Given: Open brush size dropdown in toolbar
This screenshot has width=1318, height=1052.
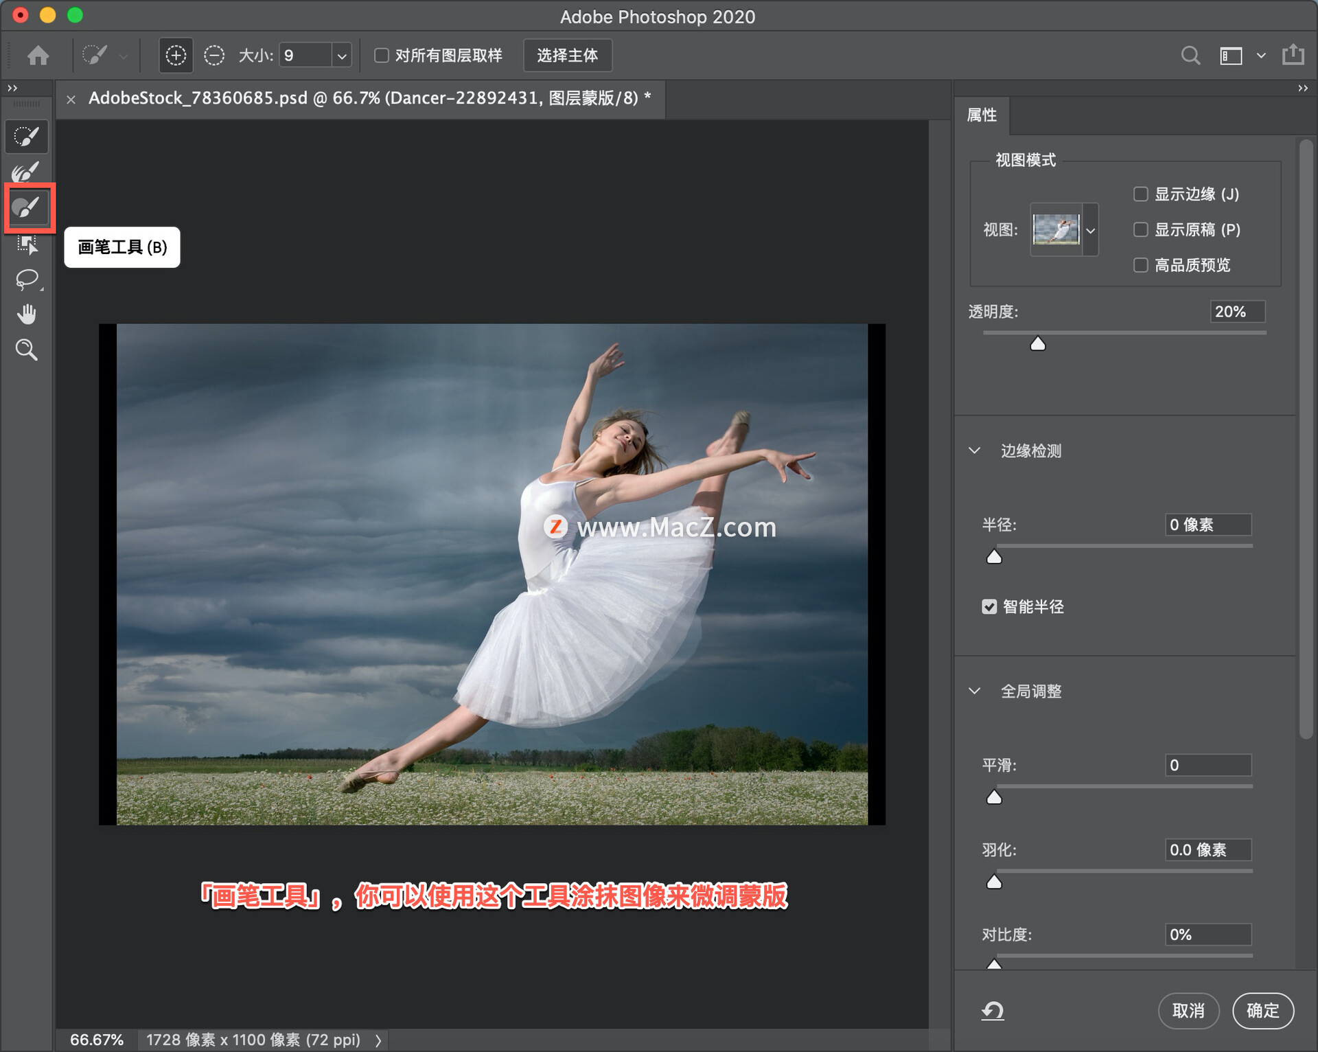Looking at the screenshot, I should click(341, 54).
